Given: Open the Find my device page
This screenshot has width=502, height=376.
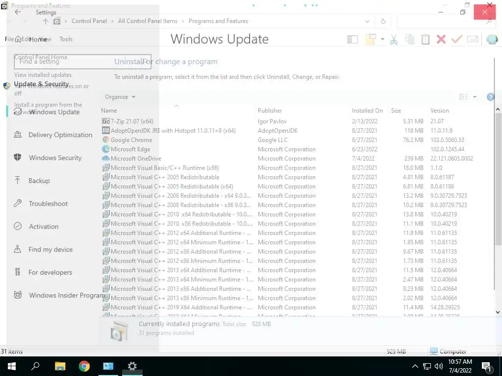Looking at the screenshot, I should [50, 249].
